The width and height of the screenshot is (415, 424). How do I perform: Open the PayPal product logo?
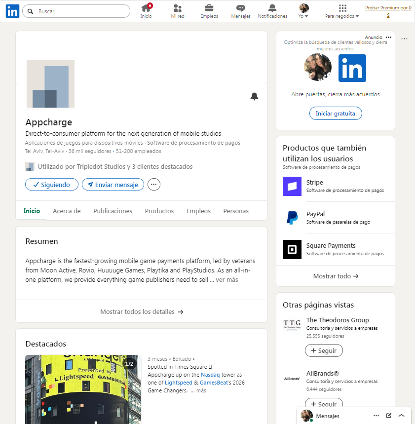292,218
